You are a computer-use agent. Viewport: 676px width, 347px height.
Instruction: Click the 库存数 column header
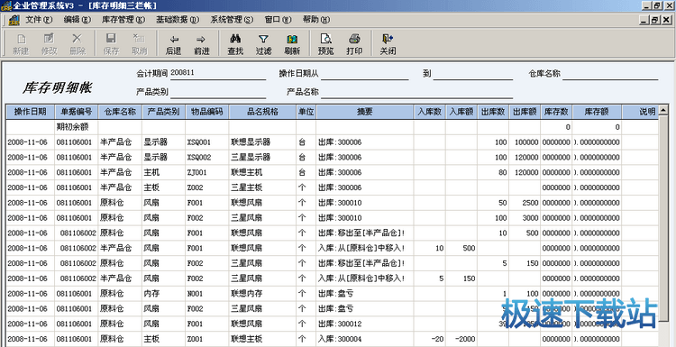[557, 112]
